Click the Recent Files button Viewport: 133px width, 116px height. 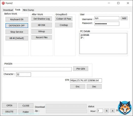point(42,37)
